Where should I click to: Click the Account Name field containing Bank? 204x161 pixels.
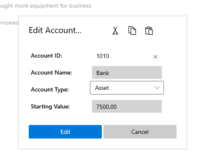[127, 72]
